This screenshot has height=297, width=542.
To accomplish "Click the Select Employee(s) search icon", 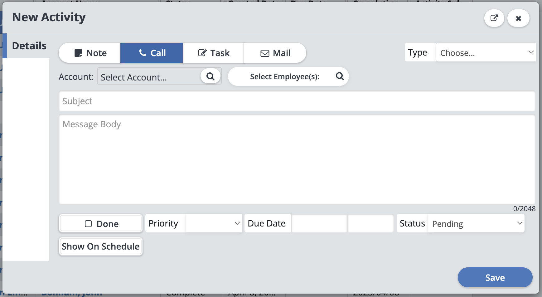I will click(x=340, y=76).
